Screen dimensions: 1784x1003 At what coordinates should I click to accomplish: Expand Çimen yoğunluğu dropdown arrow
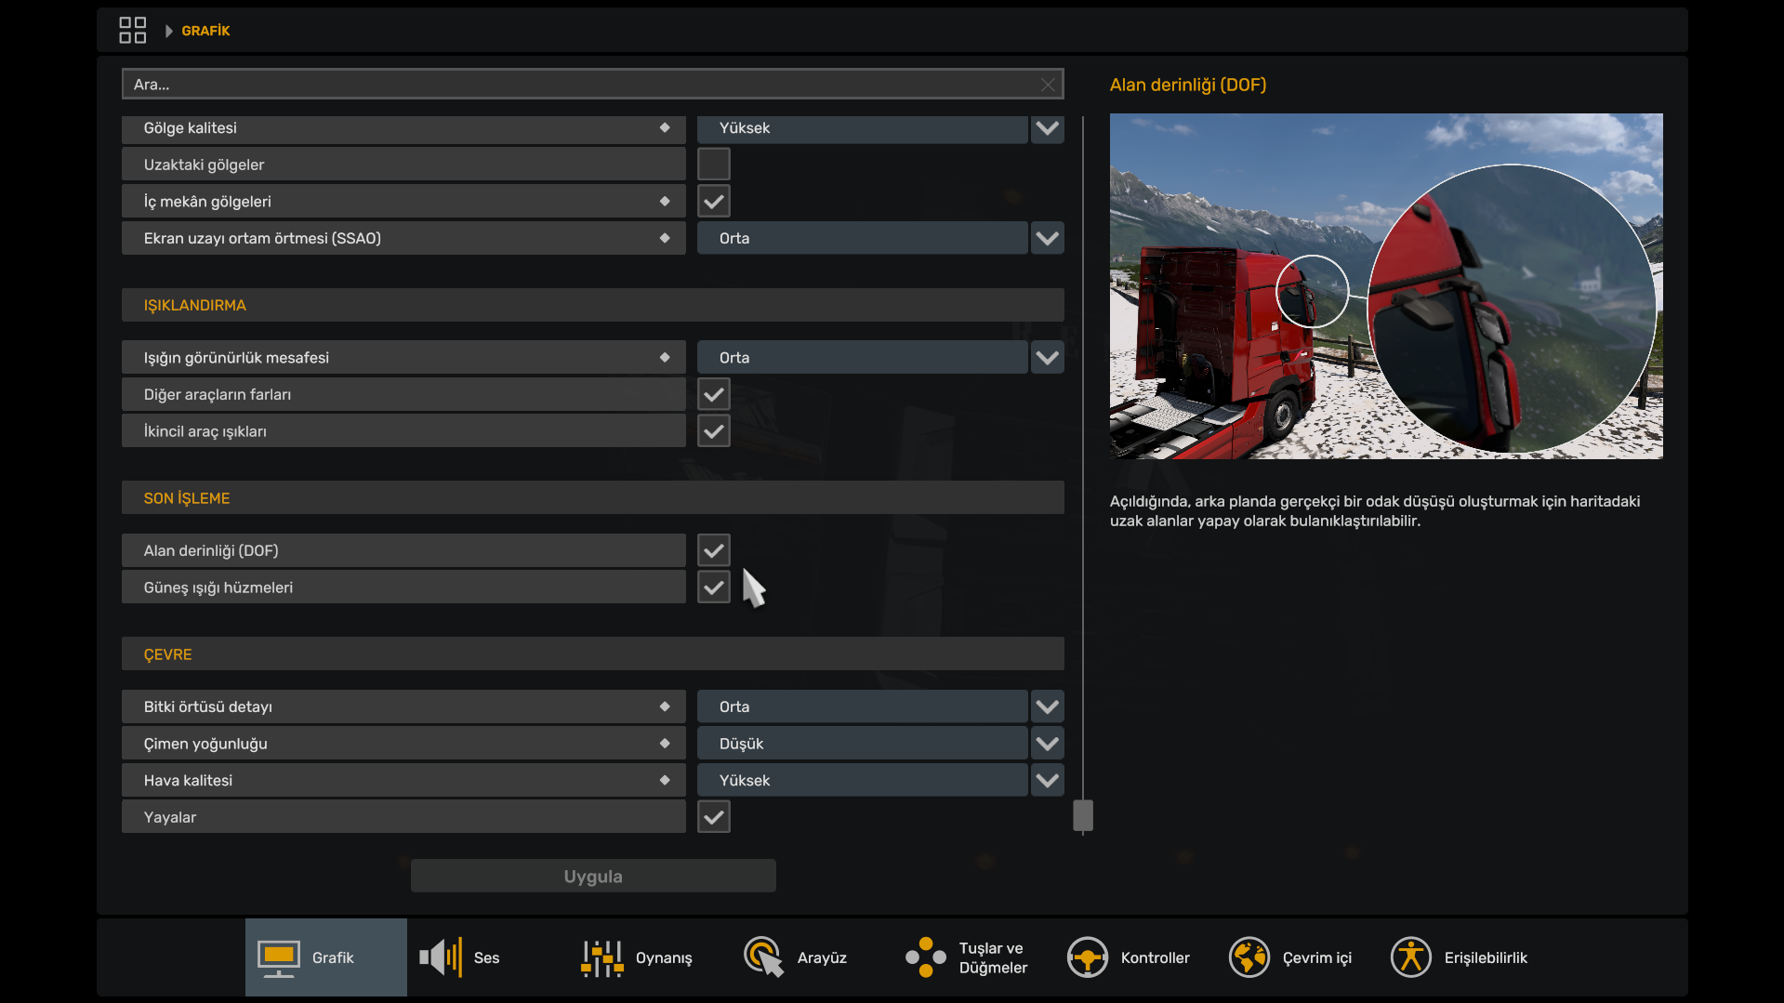(1048, 744)
